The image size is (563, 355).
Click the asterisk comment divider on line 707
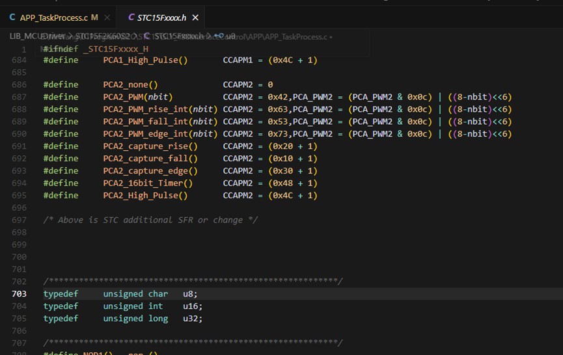pyautogui.click(x=193, y=343)
